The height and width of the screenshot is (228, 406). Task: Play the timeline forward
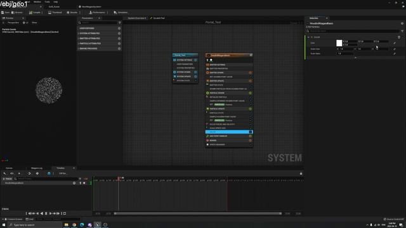(x=50, y=213)
